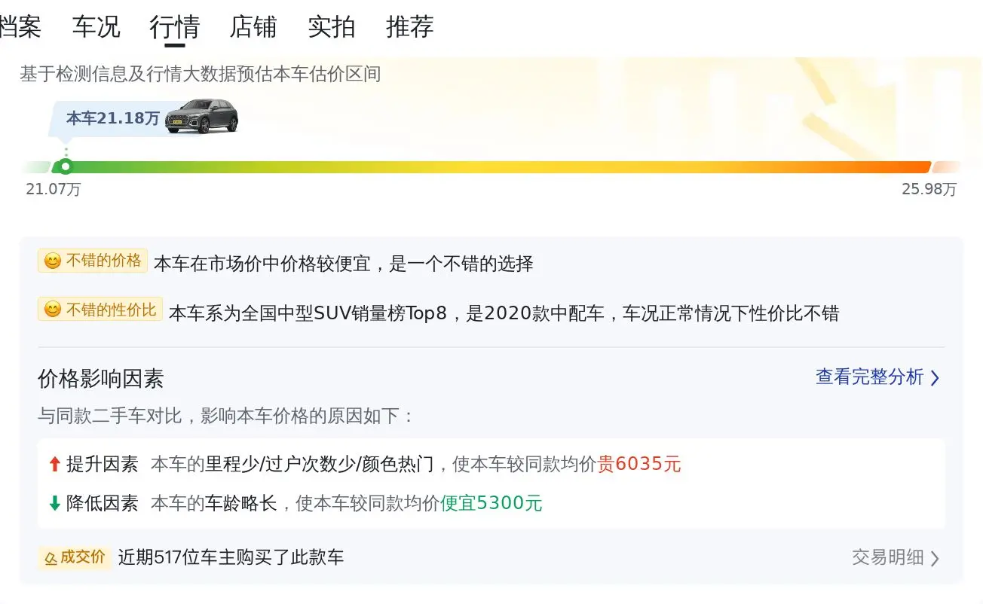983x604 pixels.
Task: Switch to the 档案 tab
Action: click(x=20, y=26)
